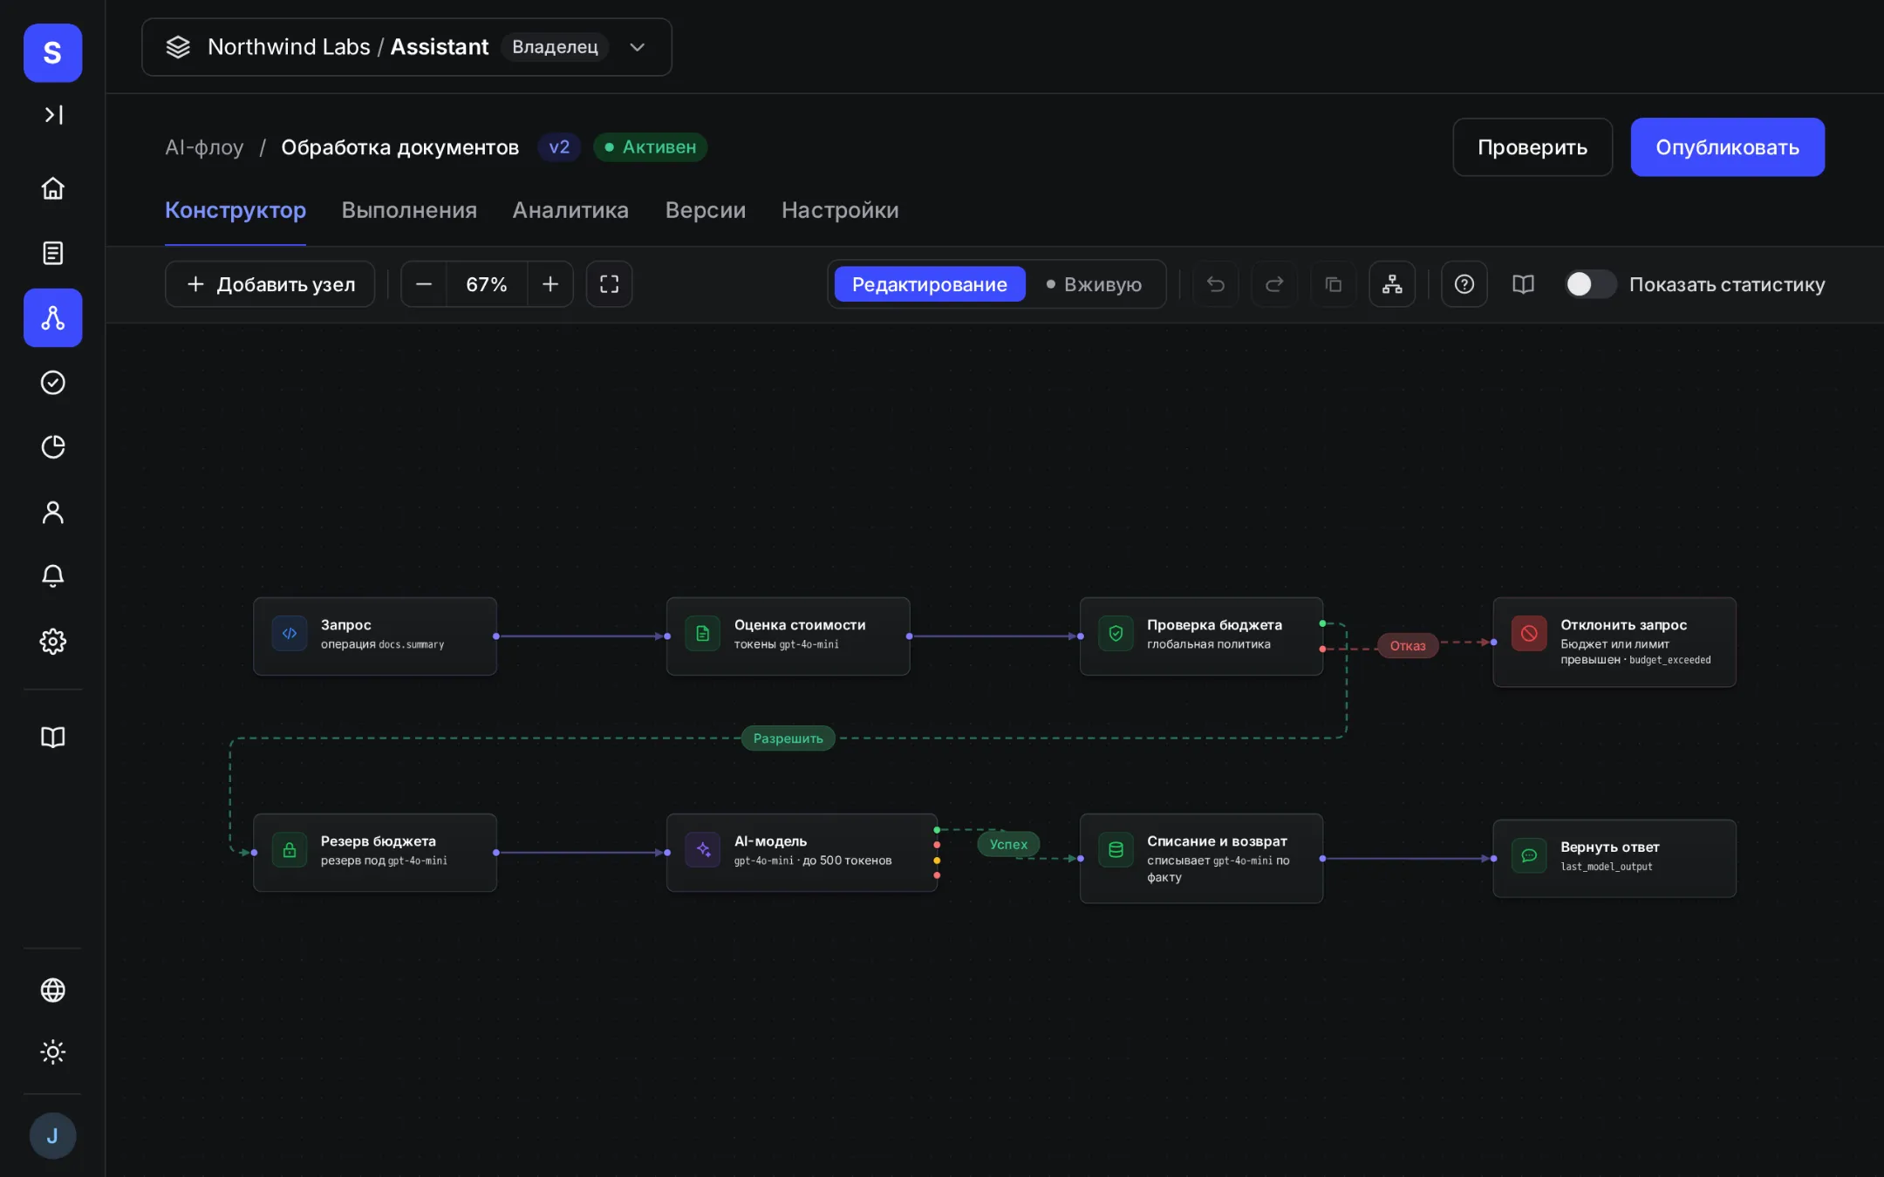
Task: Open the help question mark icon
Action: pos(1464,284)
